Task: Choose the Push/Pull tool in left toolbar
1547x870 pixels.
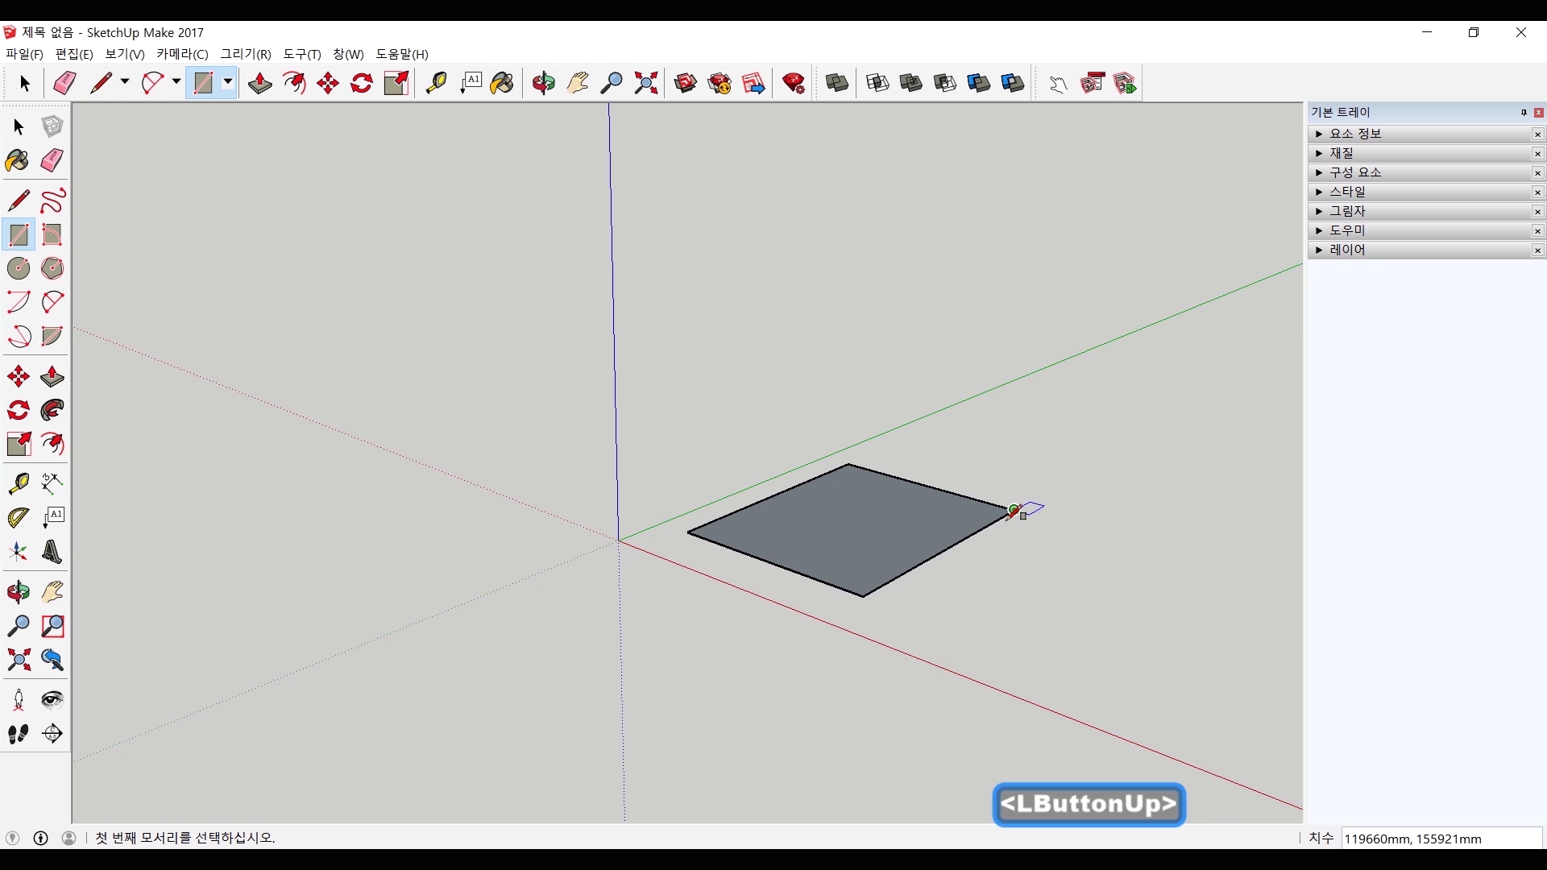Action: [52, 376]
